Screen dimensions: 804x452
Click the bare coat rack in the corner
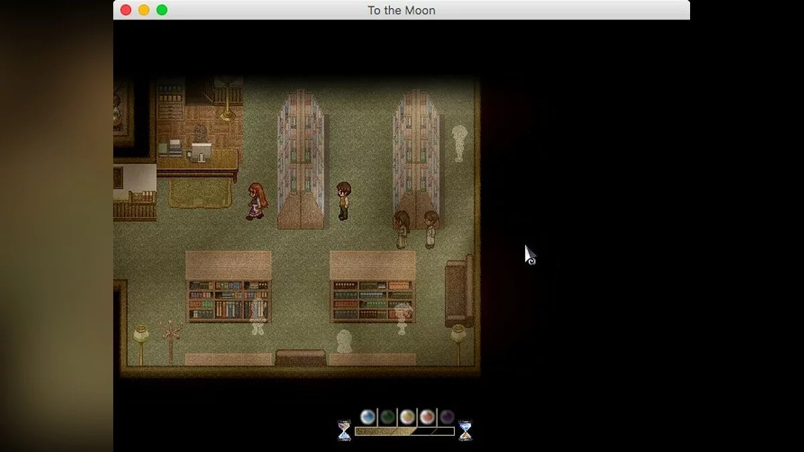tap(170, 342)
